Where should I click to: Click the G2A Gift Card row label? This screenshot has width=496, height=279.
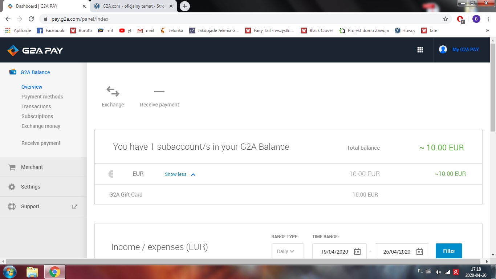pyautogui.click(x=126, y=195)
